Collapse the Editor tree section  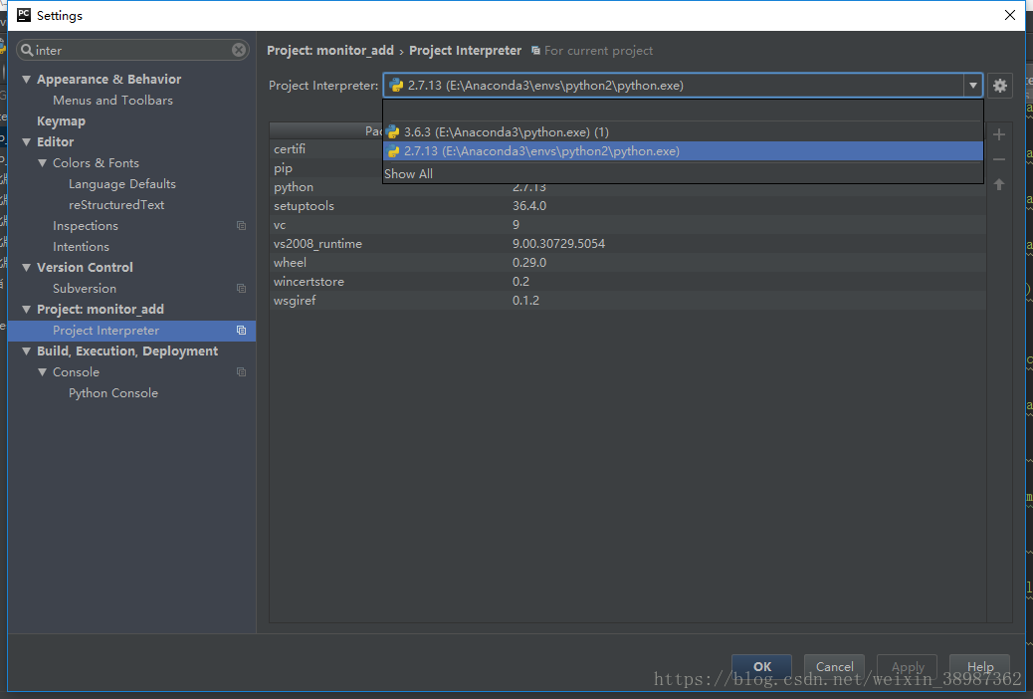click(26, 141)
